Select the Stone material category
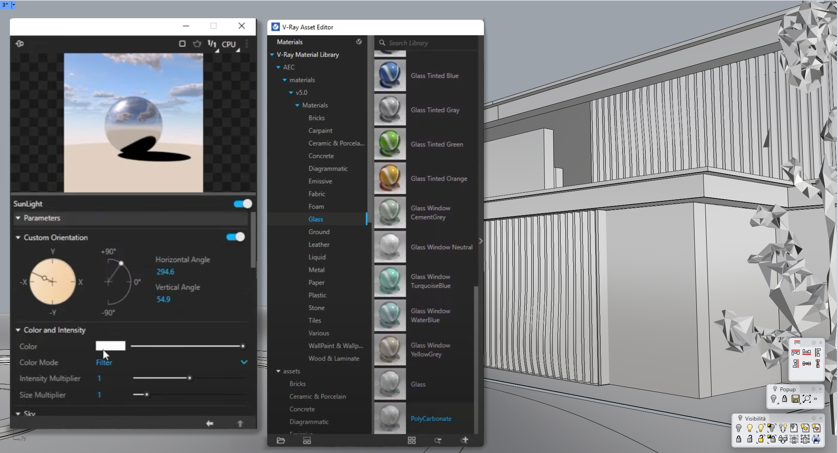This screenshot has width=838, height=453. click(x=317, y=308)
